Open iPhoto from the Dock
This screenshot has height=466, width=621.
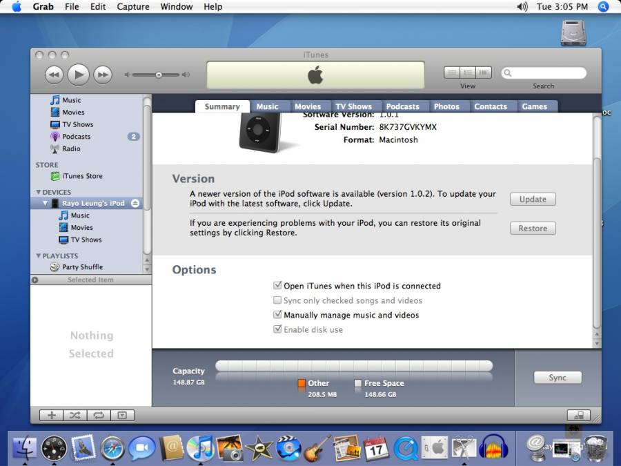(x=229, y=448)
